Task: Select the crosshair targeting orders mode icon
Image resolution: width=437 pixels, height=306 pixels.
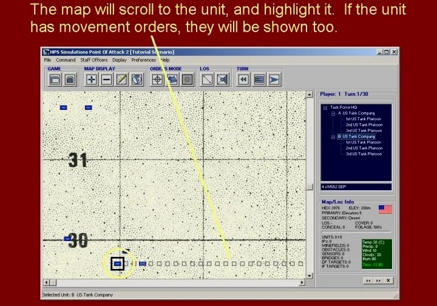Action: tap(157, 80)
